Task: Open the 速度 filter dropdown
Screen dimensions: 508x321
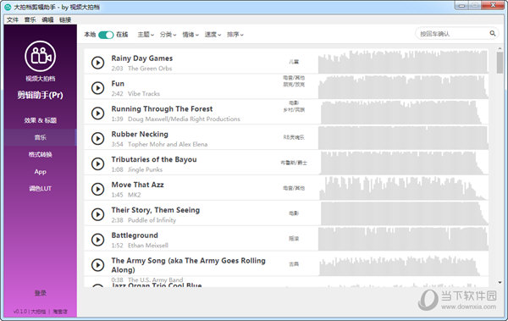Action: click(x=213, y=35)
